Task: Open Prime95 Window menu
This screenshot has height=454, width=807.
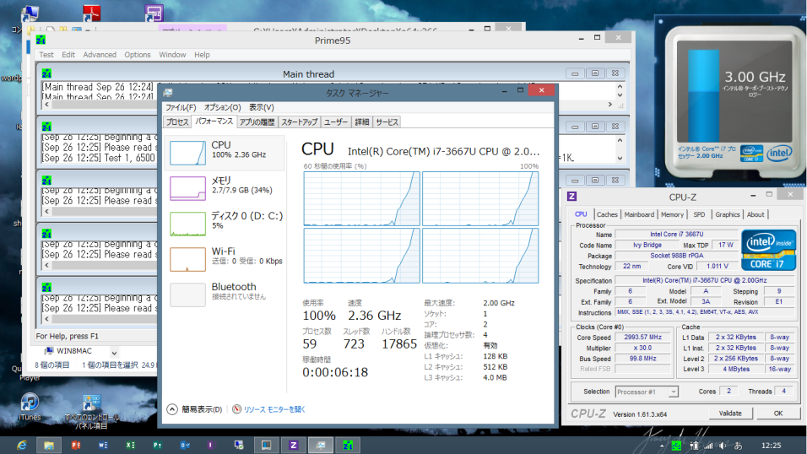Action: [172, 55]
